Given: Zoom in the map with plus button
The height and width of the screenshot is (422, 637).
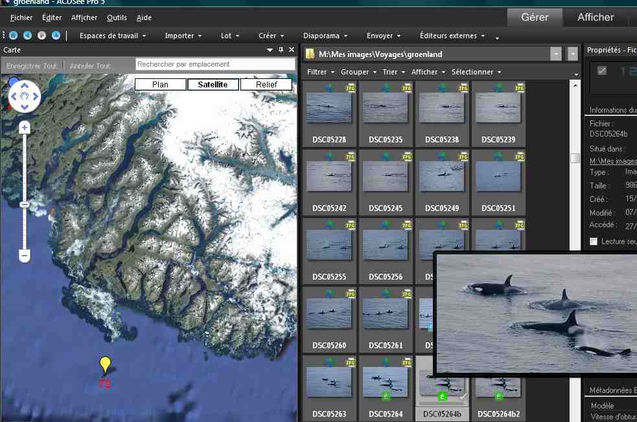Looking at the screenshot, I should pyautogui.click(x=25, y=128).
